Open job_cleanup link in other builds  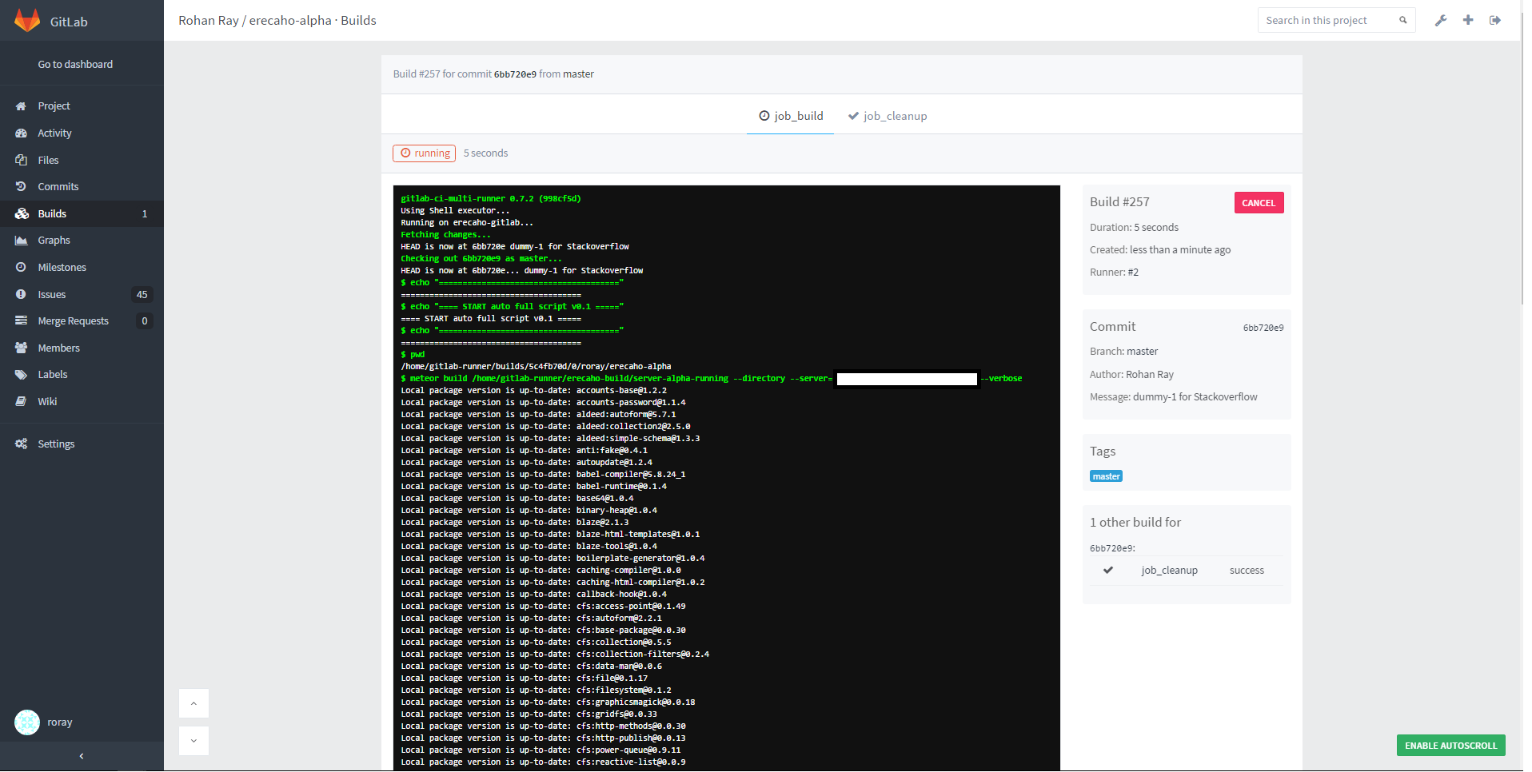click(1169, 571)
